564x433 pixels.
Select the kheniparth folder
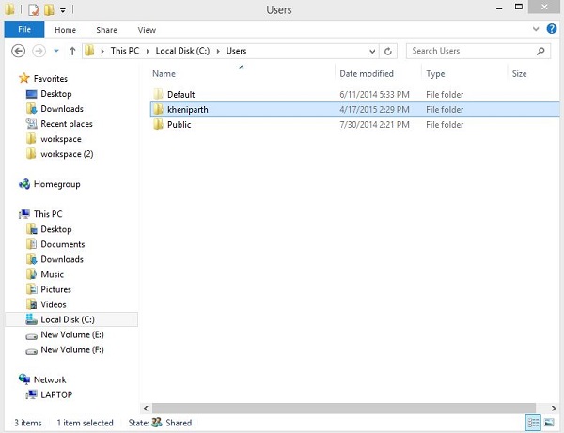pos(354,109)
